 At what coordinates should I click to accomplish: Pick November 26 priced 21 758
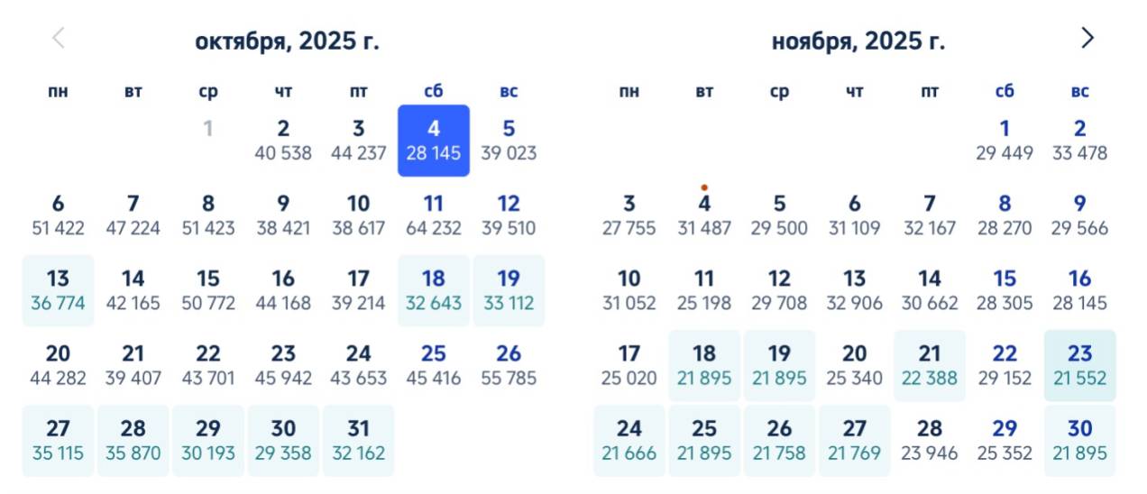point(779,441)
